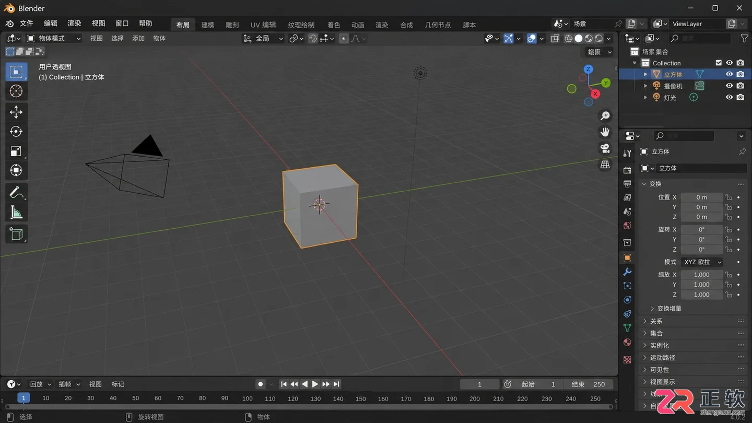The height and width of the screenshot is (423, 752).
Task: Activate the Add Cube tool
Action: pos(16,234)
